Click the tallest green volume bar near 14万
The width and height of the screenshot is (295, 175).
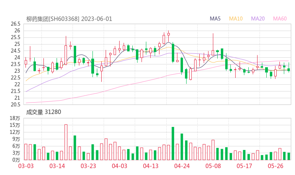coord(173,144)
